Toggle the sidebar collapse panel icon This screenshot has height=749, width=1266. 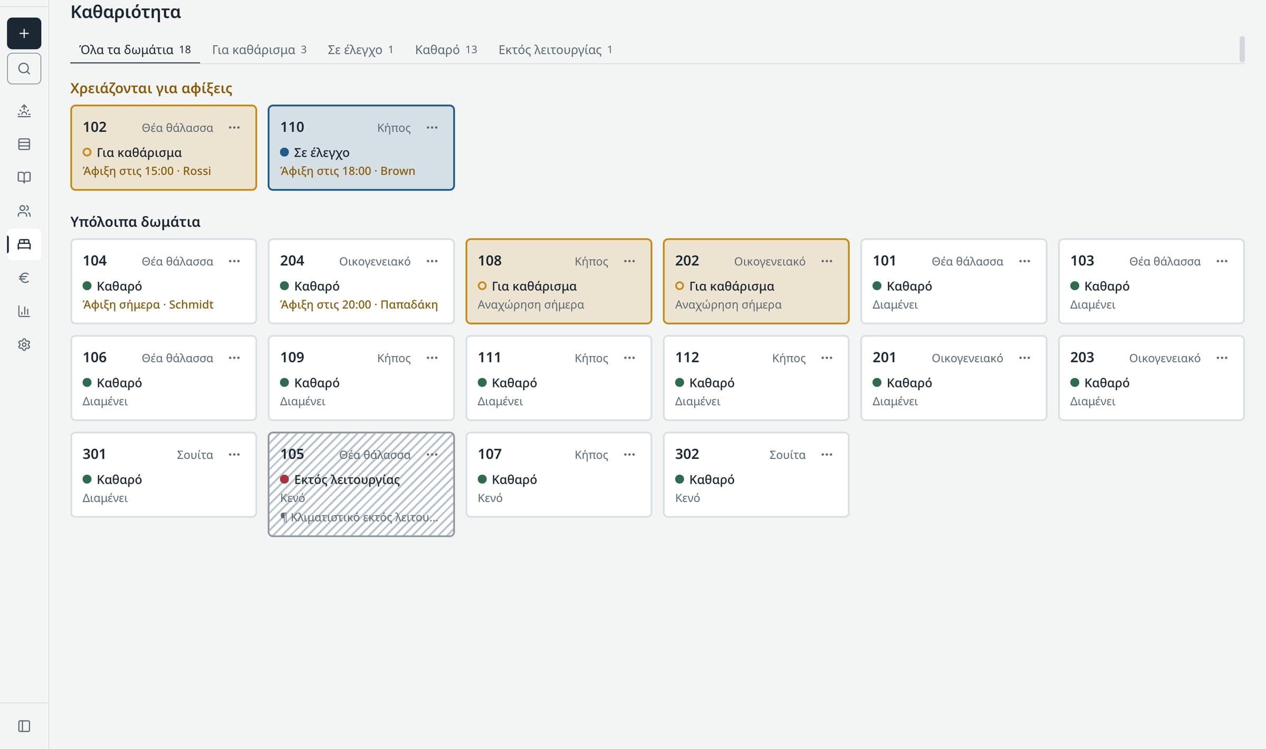[24, 726]
